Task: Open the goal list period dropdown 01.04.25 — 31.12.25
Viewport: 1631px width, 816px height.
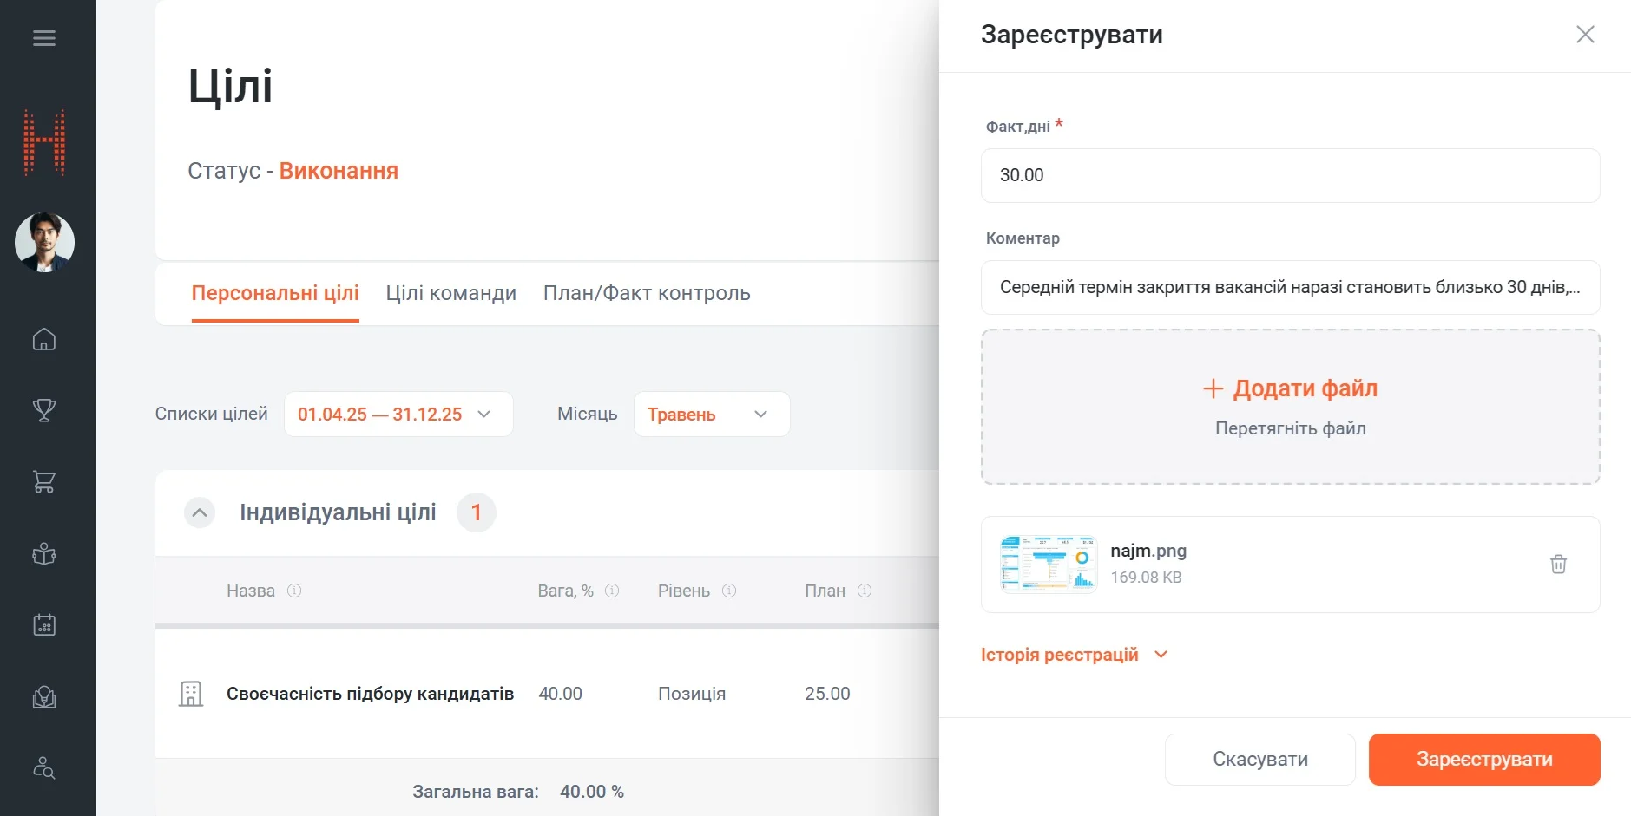Action: 398,414
